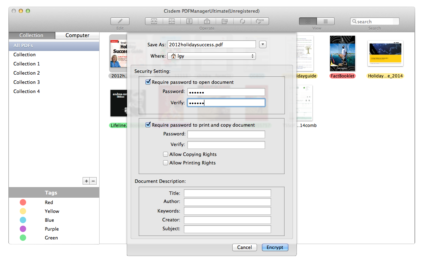Click the Creator description field
Viewport: 425px width, 261px height.
coord(227,220)
